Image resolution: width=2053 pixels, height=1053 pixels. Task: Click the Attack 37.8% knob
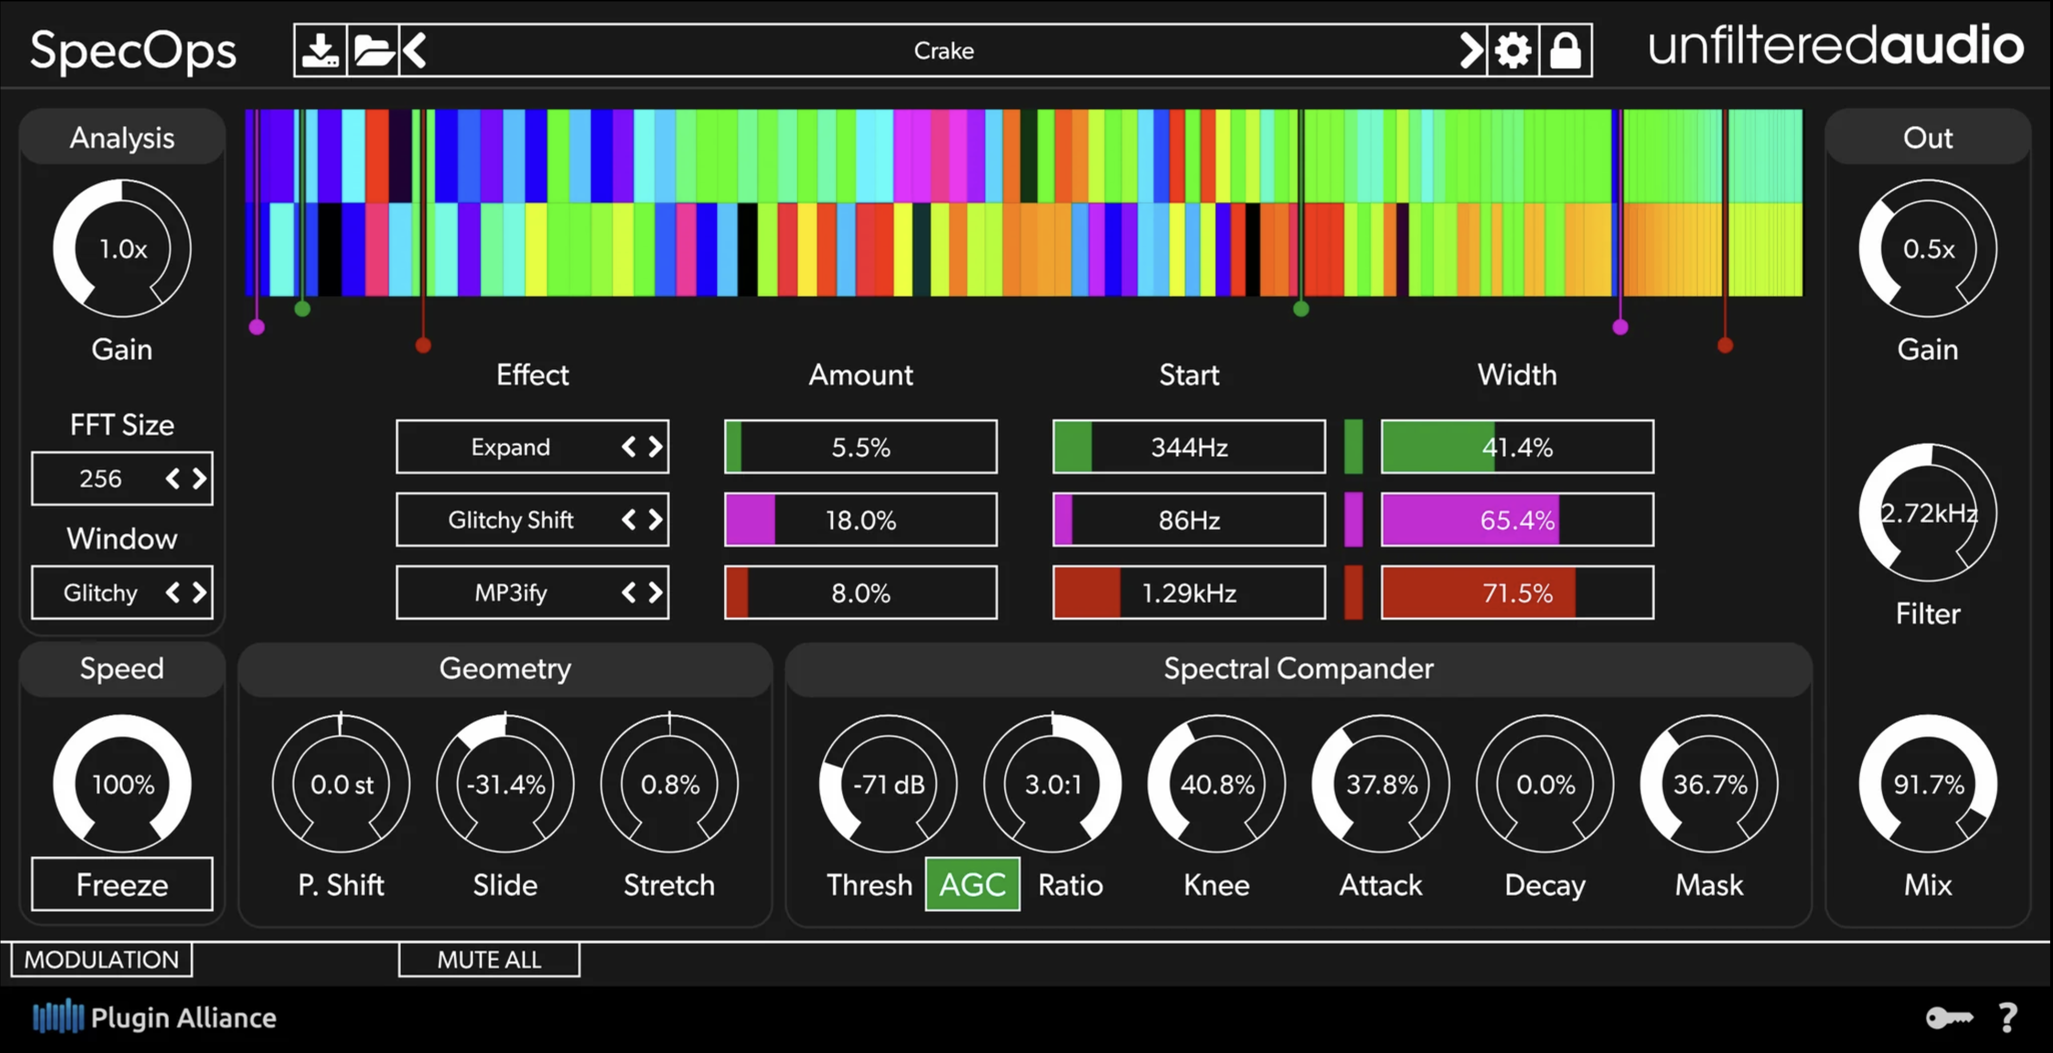pyautogui.click(x=1381, y=784)
